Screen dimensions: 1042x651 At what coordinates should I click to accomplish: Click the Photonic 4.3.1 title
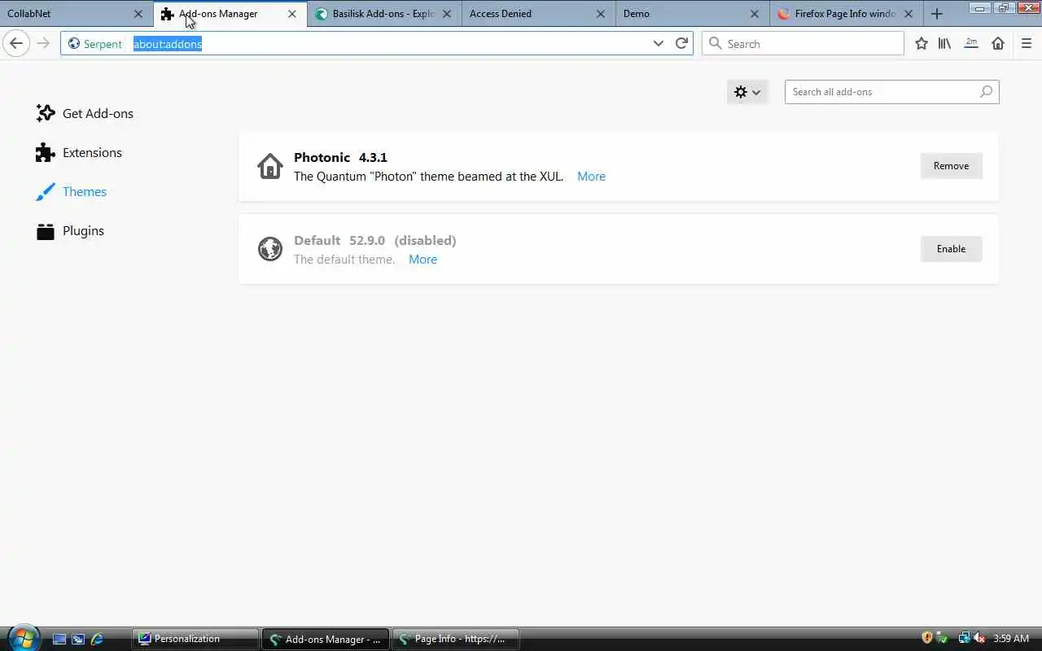tap(340, 157)
